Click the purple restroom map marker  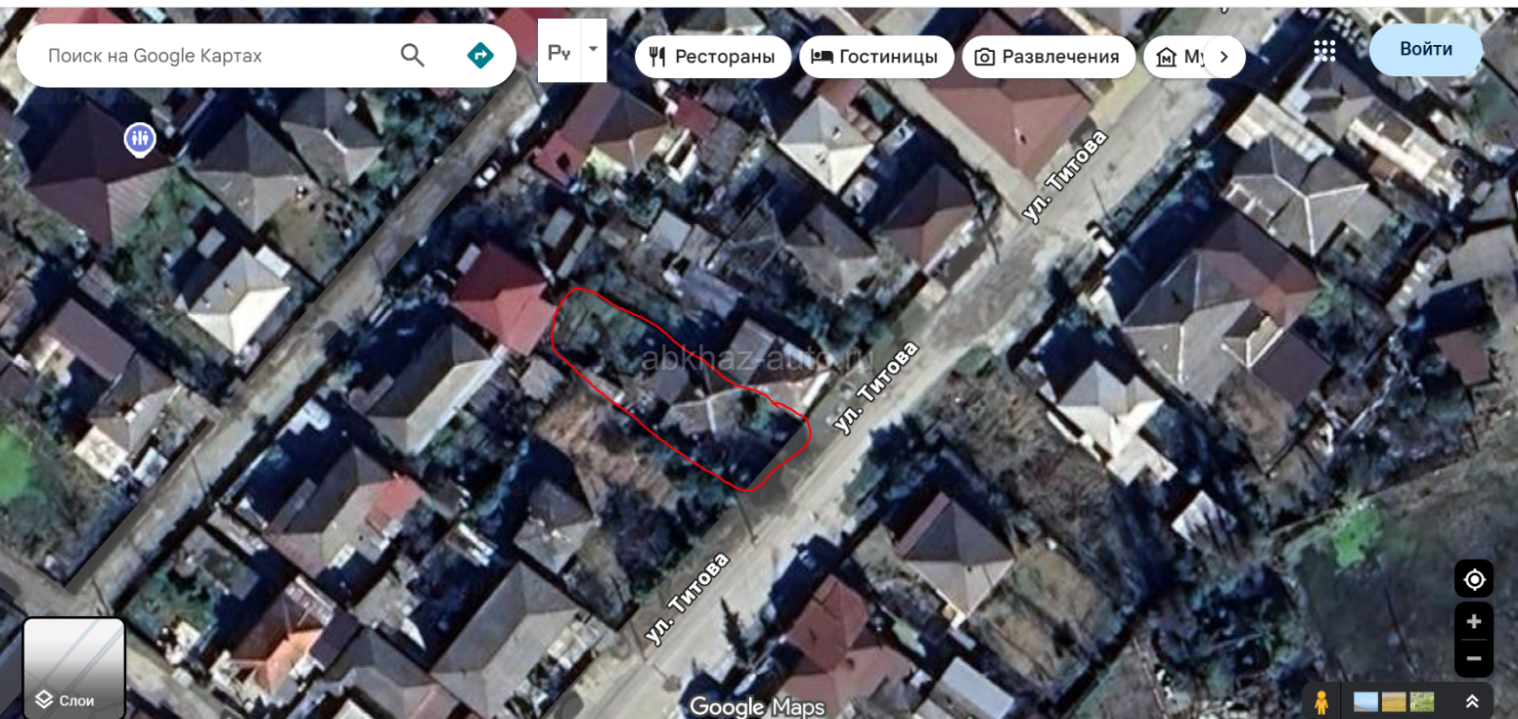140,139
